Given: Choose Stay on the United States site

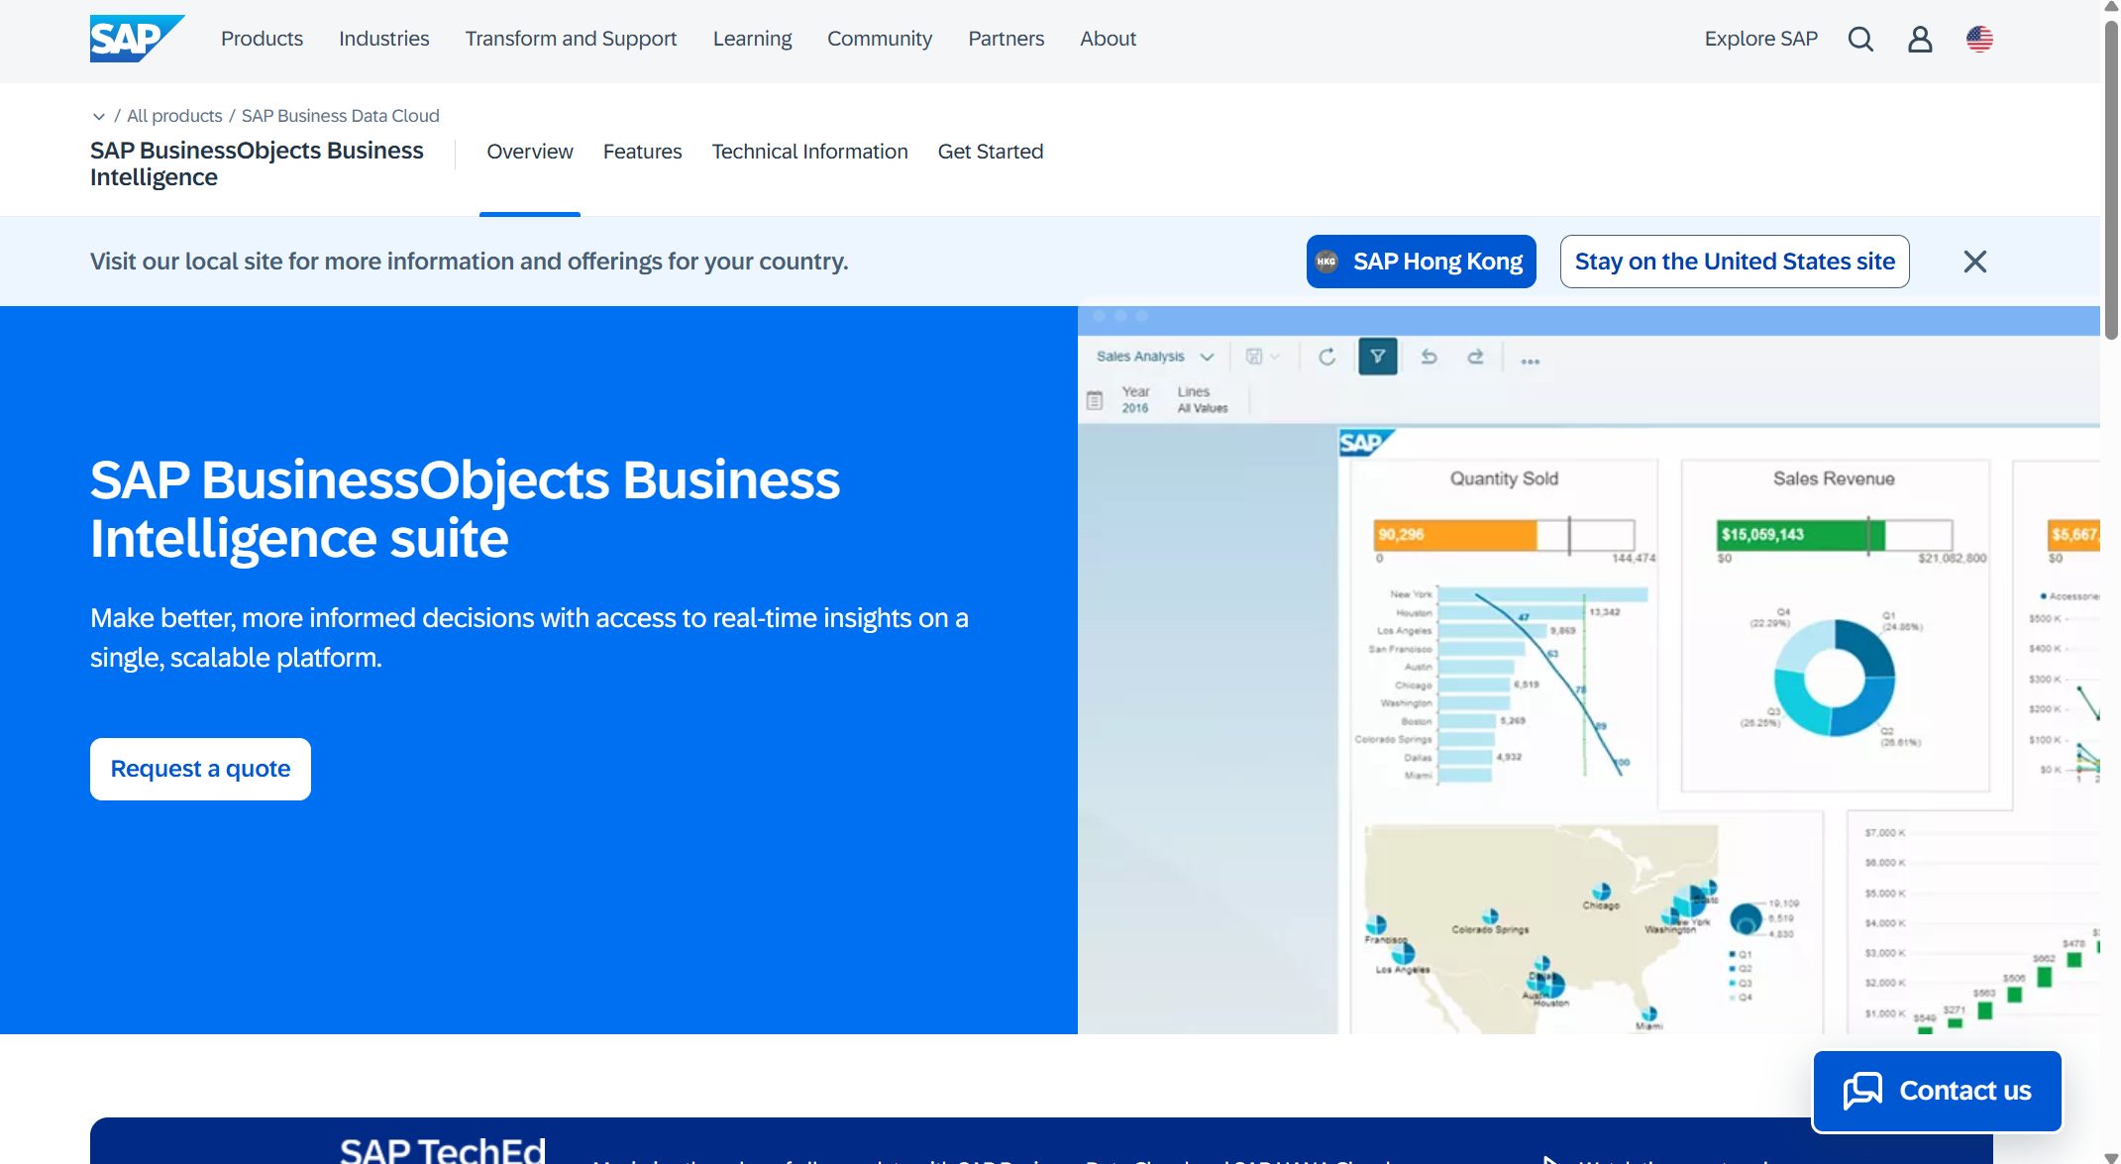Looking at the screenshot, I should pos(1735,261).
